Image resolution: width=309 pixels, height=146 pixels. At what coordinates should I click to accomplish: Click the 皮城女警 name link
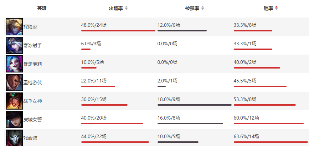tap(32, 120)
